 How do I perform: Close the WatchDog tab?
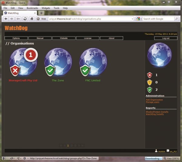[x=35, y=13]
